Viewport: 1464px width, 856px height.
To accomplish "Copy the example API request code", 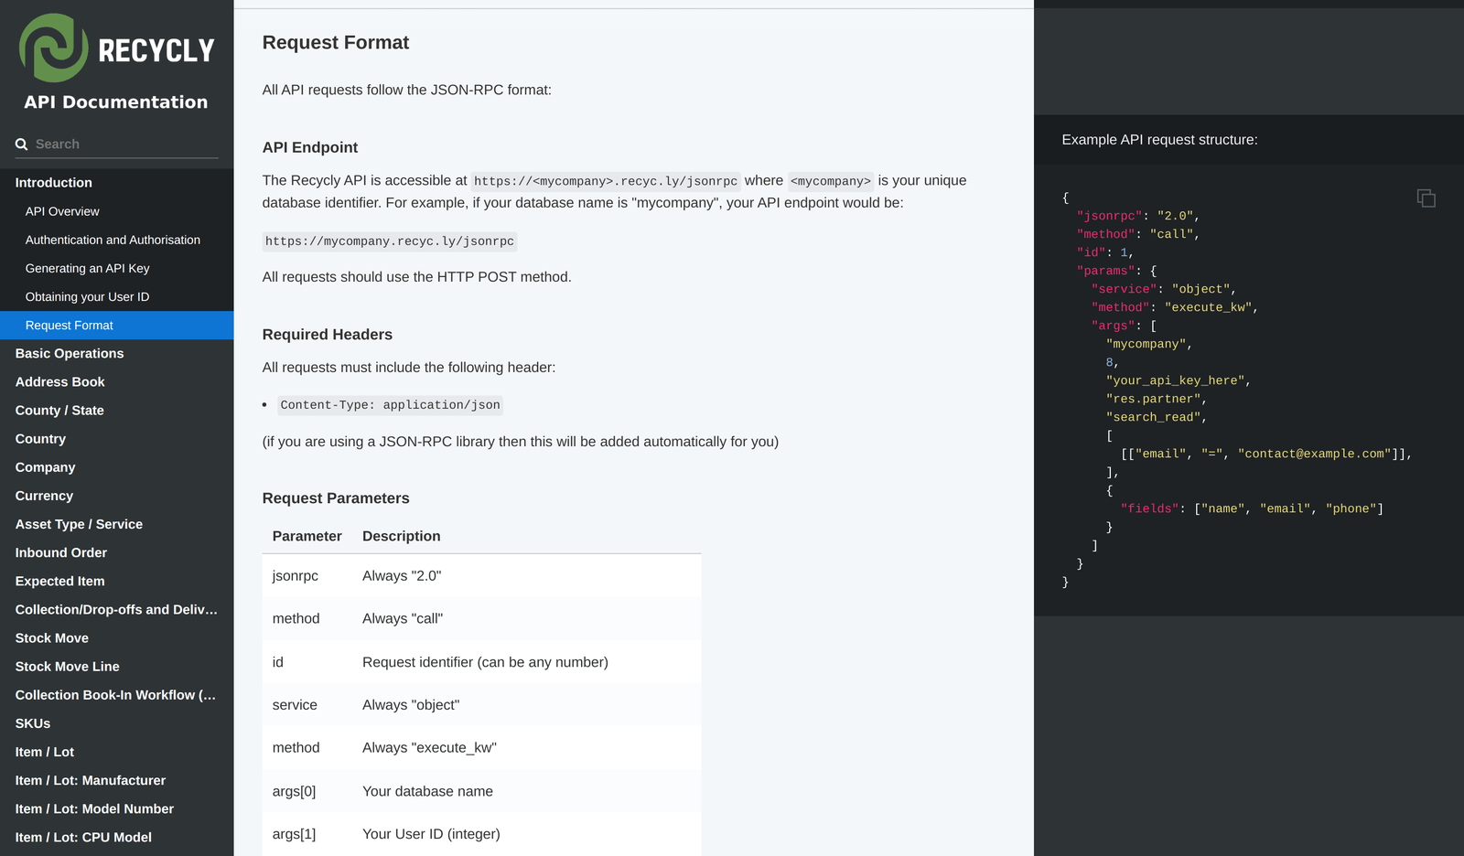I will click(x=1426, y=198).
